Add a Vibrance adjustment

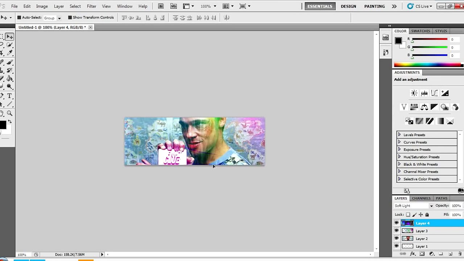(404, 107)
